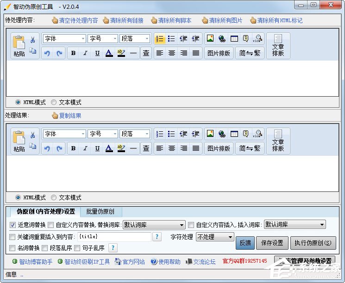345x283 pixels.
Task: Open the 替换词库 默认词库 dropdown
Action: click(154, 225)
